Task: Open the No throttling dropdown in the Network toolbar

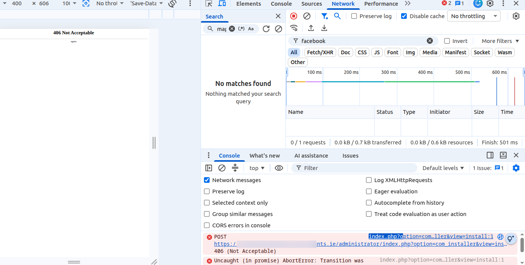Action: (474, 16)
